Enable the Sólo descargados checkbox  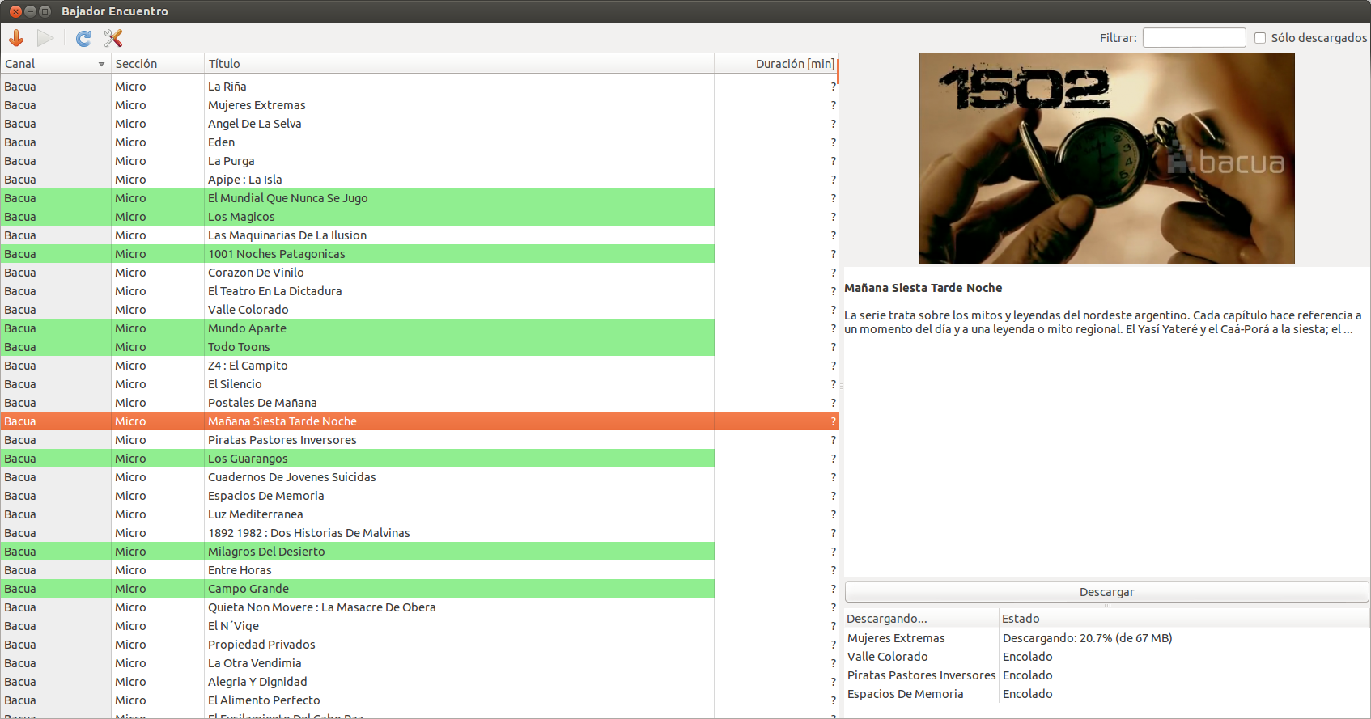coord(1260,38)
